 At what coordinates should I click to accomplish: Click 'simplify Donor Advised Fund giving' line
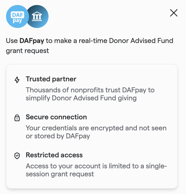(x=81, y=98)
